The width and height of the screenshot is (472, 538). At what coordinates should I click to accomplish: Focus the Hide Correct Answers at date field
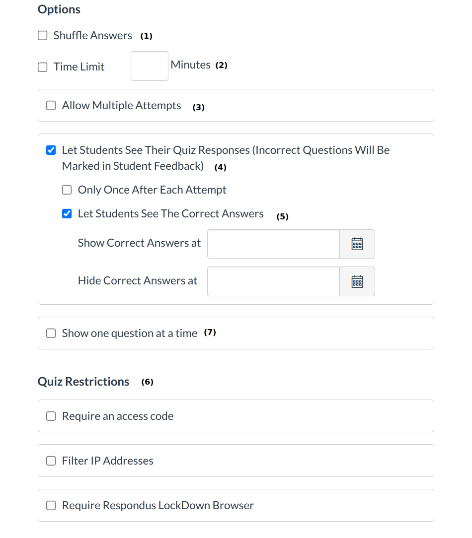(273, 281)
